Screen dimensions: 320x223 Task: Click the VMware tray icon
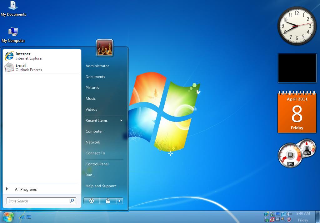point(278,220)
